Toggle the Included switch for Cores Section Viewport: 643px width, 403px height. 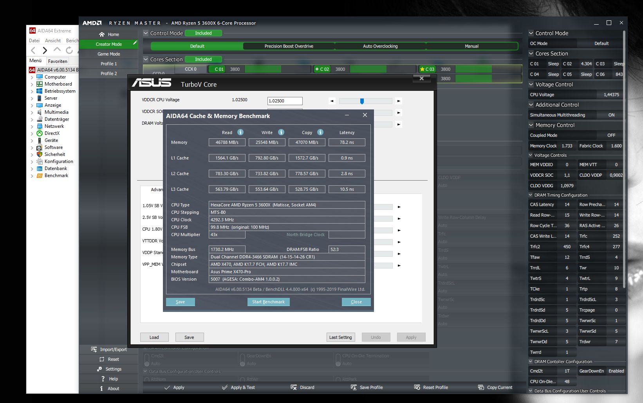pyautogui.click(x=203, y=59)
